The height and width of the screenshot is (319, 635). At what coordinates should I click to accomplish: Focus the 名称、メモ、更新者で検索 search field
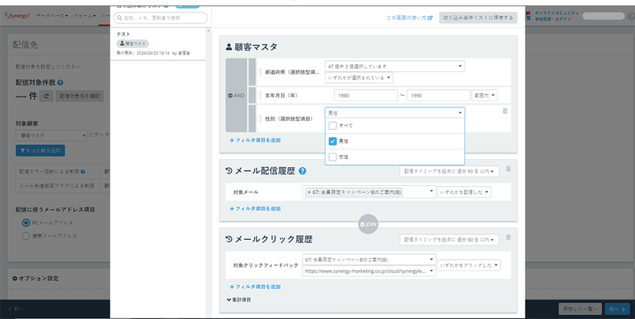160,18
